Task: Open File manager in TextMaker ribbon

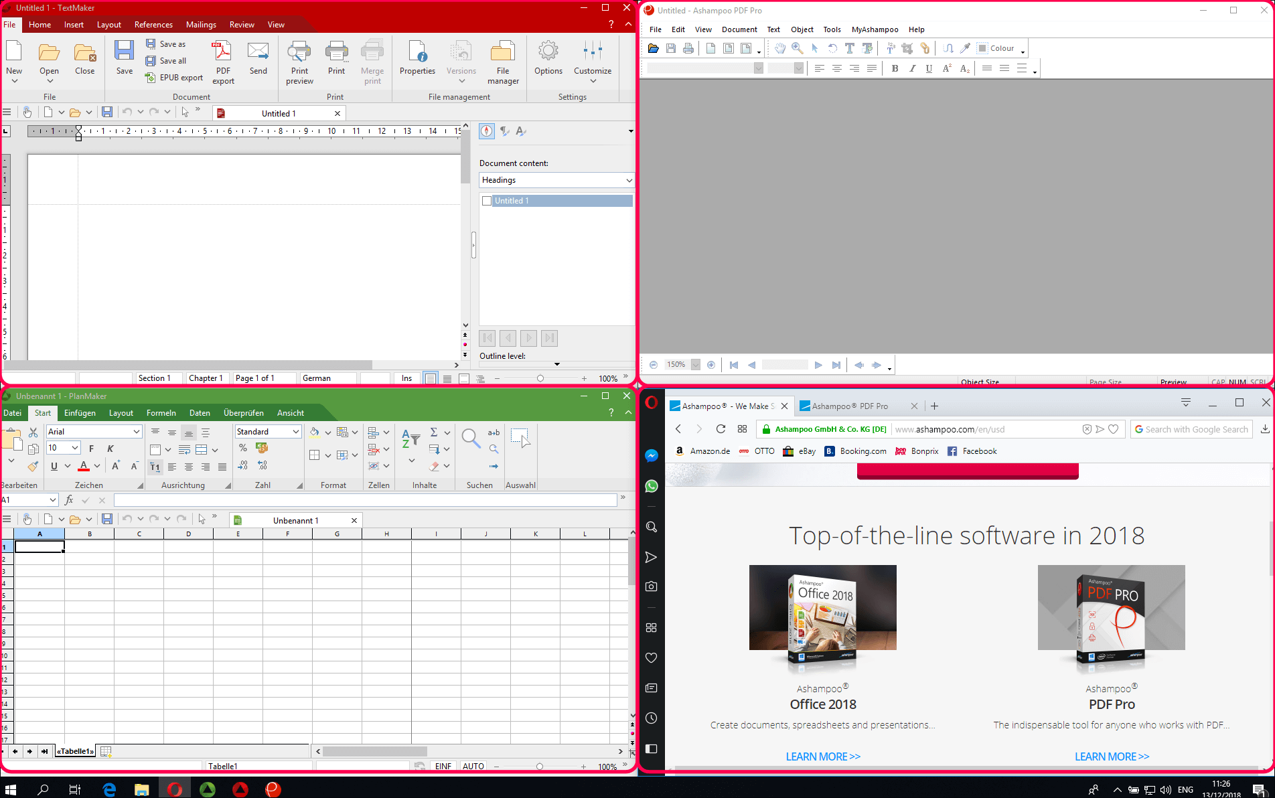Action: [503, 62]
